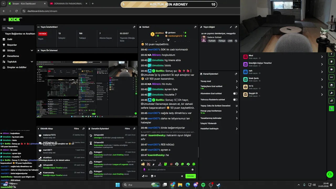Open Droplar ve ödüller in sidebar
Image resolution: width=336 pixels, height=189 pixels.
[x=18, y=67]
